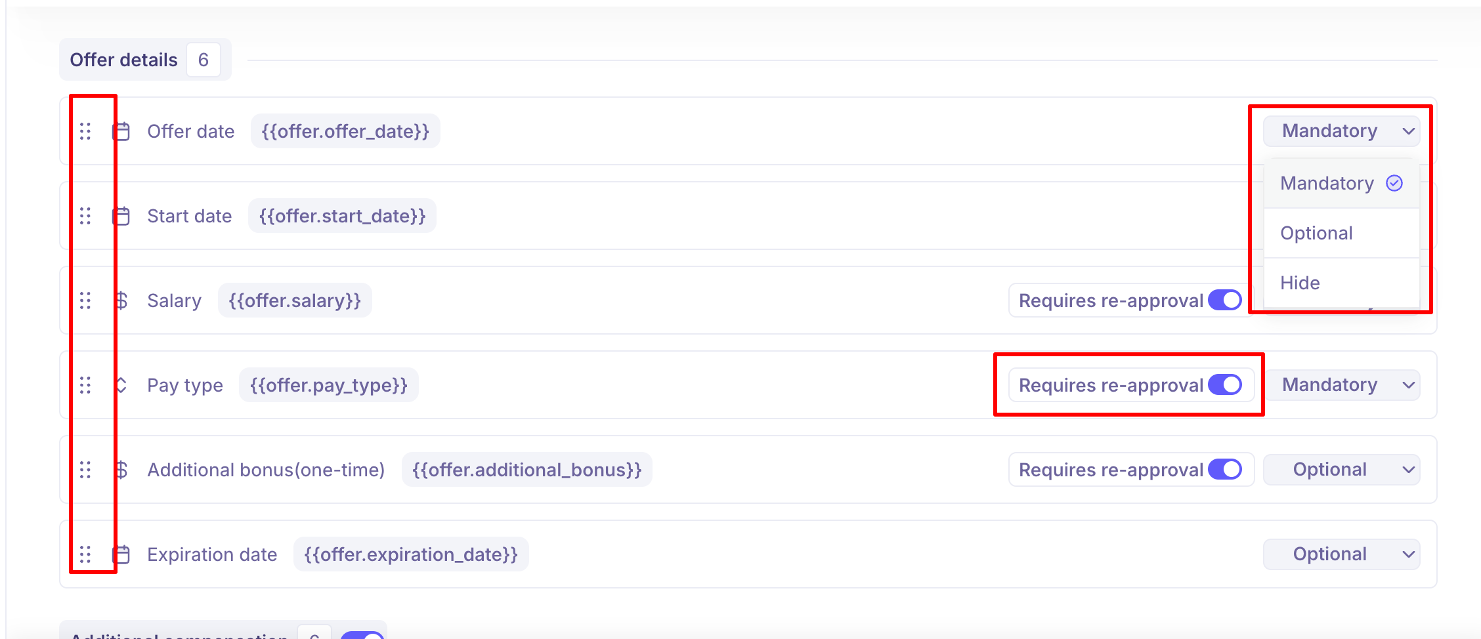The width and height of the screenshot is (1481, 639).
Task: Select Hide from the dropdown menu
Action: (x=1300, y=283)
